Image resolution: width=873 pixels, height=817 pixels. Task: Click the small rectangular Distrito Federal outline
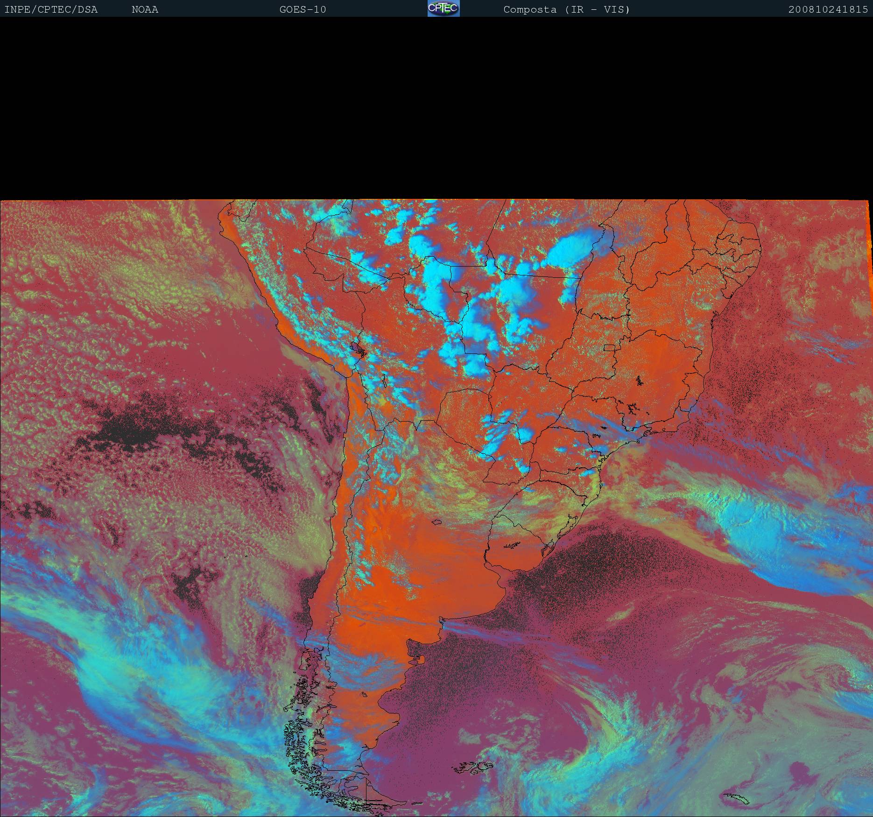[x=610, y=347]
